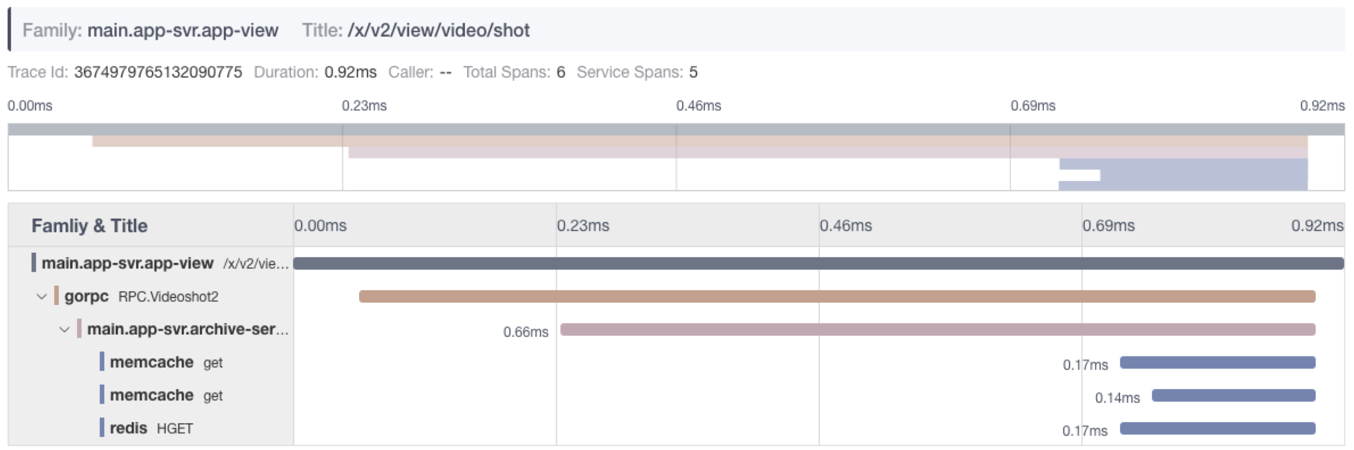
Task: Click the overview minimap blue span block
Action: click(x=1183, y=175)
